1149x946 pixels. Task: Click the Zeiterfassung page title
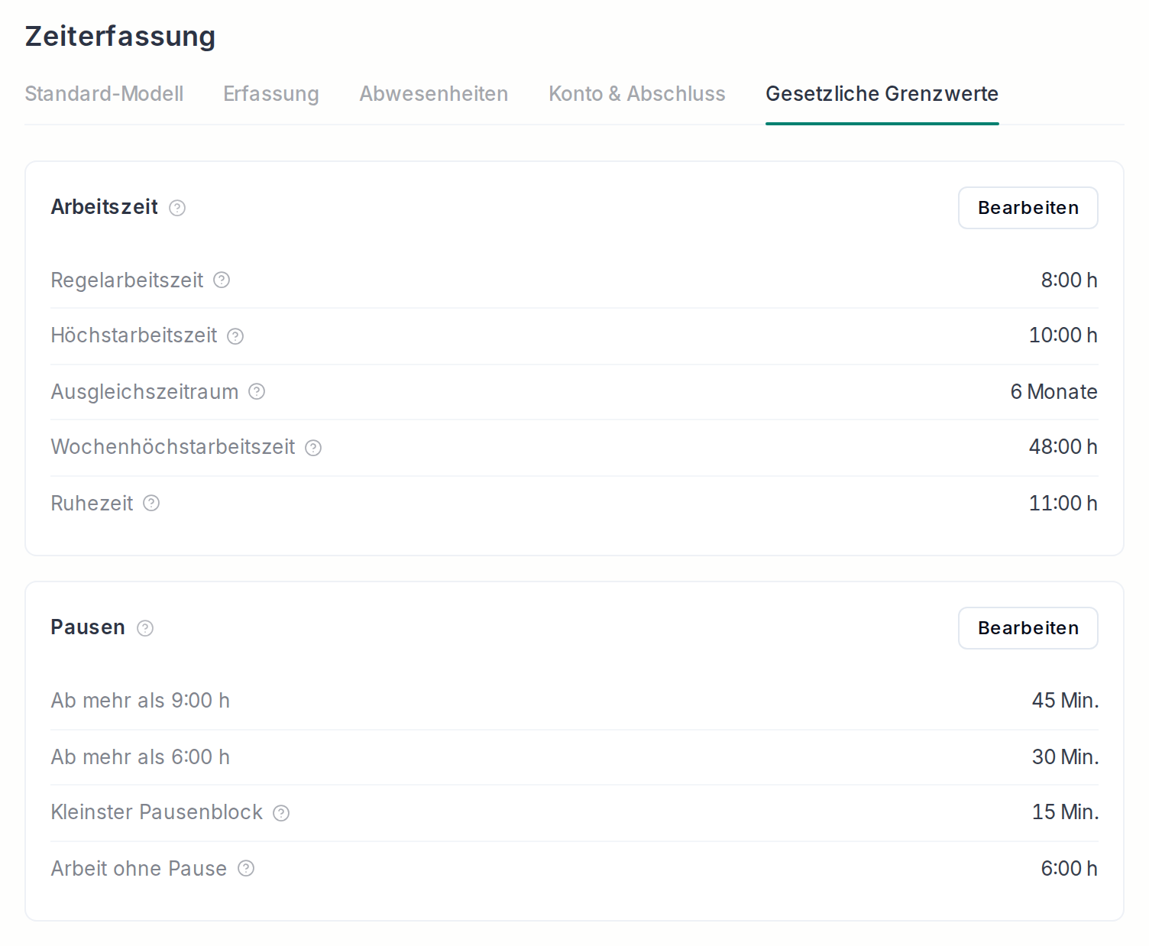[x=120, y=36]
